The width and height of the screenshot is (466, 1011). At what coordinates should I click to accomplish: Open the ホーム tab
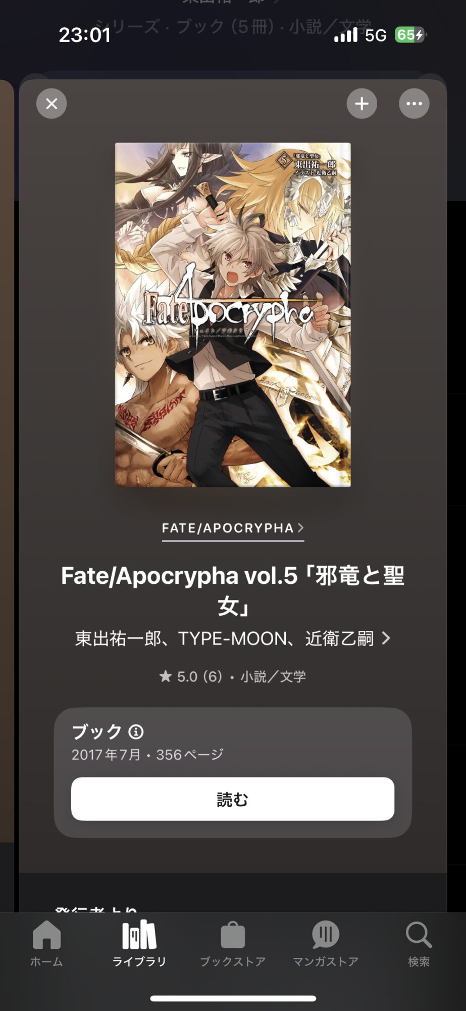[x=46, y=944]
